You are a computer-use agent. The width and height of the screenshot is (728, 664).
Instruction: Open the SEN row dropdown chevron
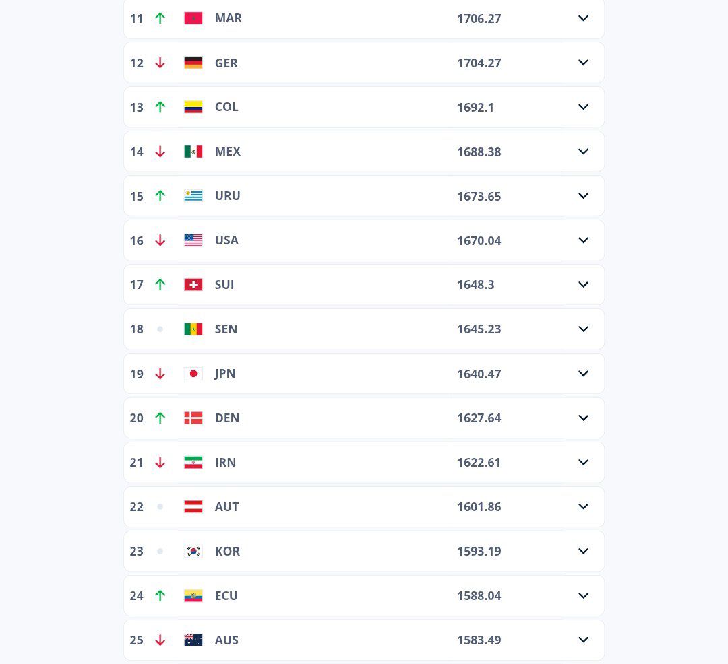click(x=584, y=329)
